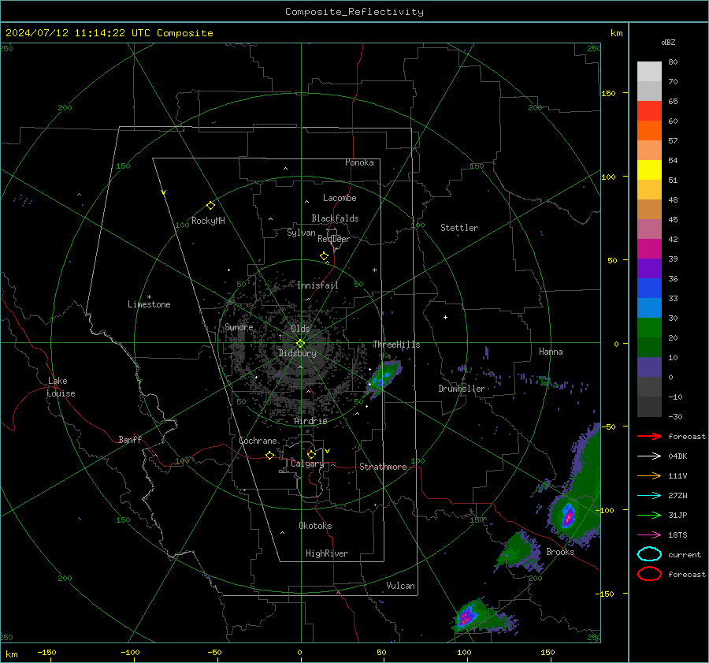Click the white 04DK arrow icon
The image size is (709, 663).
click(x=649, y=456)
